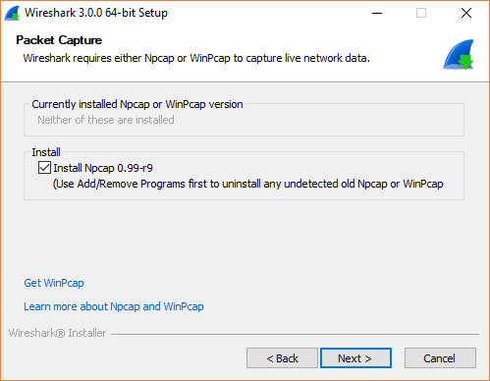Viewport: 490px width, 381px height.
Task: Open the Get WinPcap link
Action: 54,283
